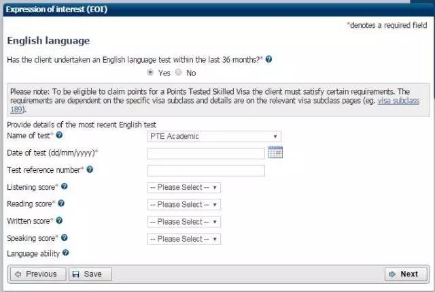The width and height of the screenshot is (435, 292).
Task: Open the Written score dropdown
Action: (184, 222)
